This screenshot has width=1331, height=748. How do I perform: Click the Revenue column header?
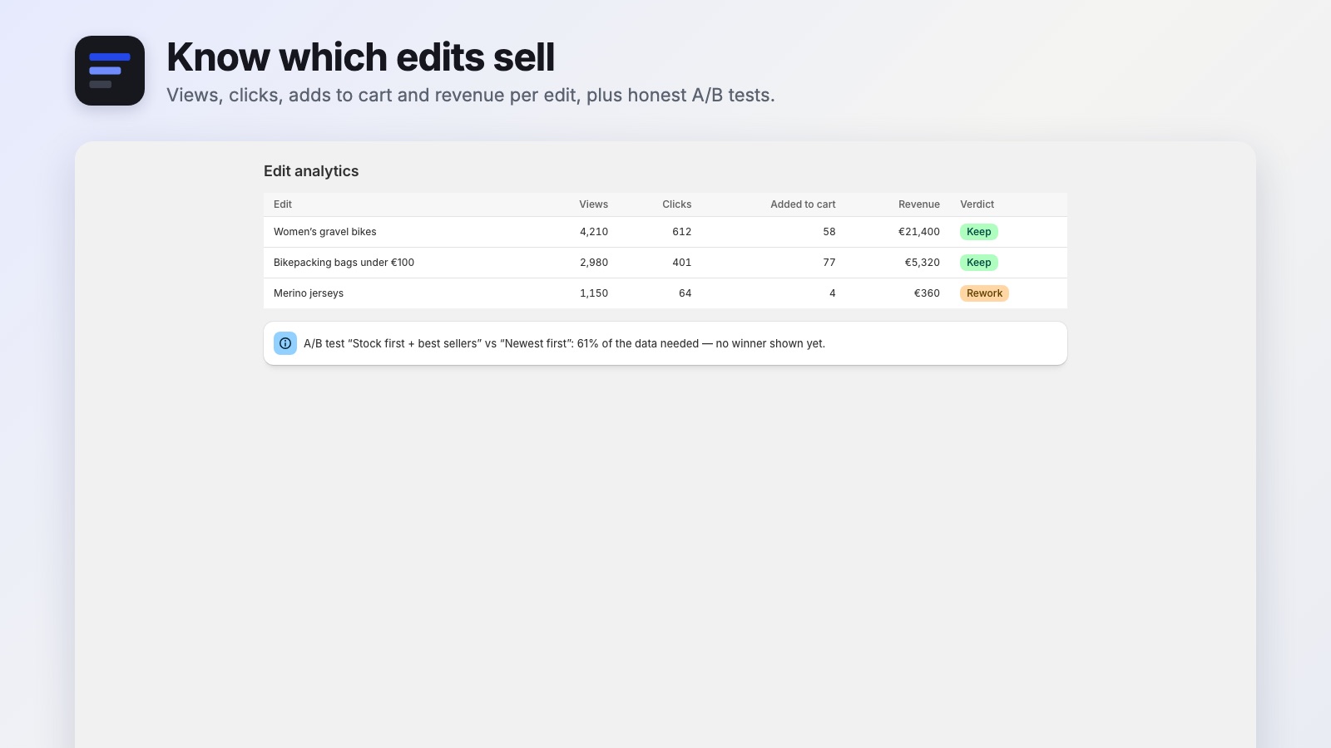(x=919, y=204)
